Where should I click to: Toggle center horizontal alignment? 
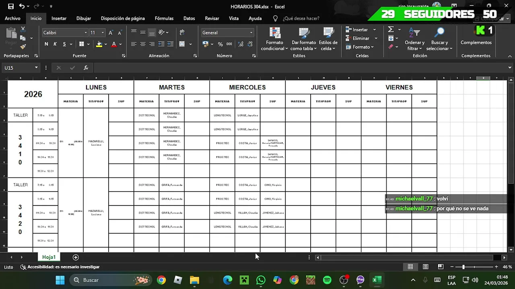[143, 44]
